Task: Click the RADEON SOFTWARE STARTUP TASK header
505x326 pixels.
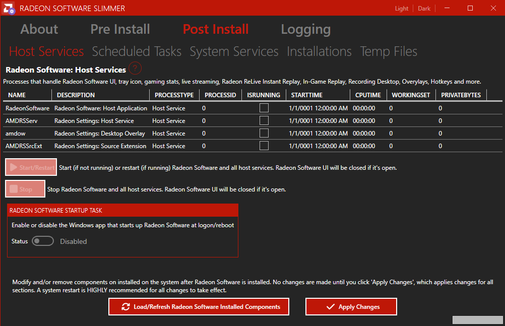Action: click(122, 210)
